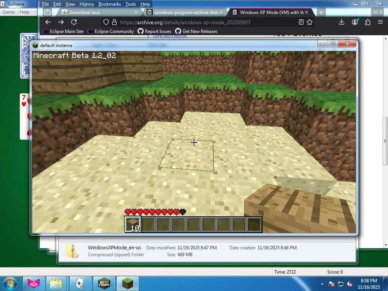Close the Windows XP Mode tab
Screen dimensions: 388x291
point(307,12)
